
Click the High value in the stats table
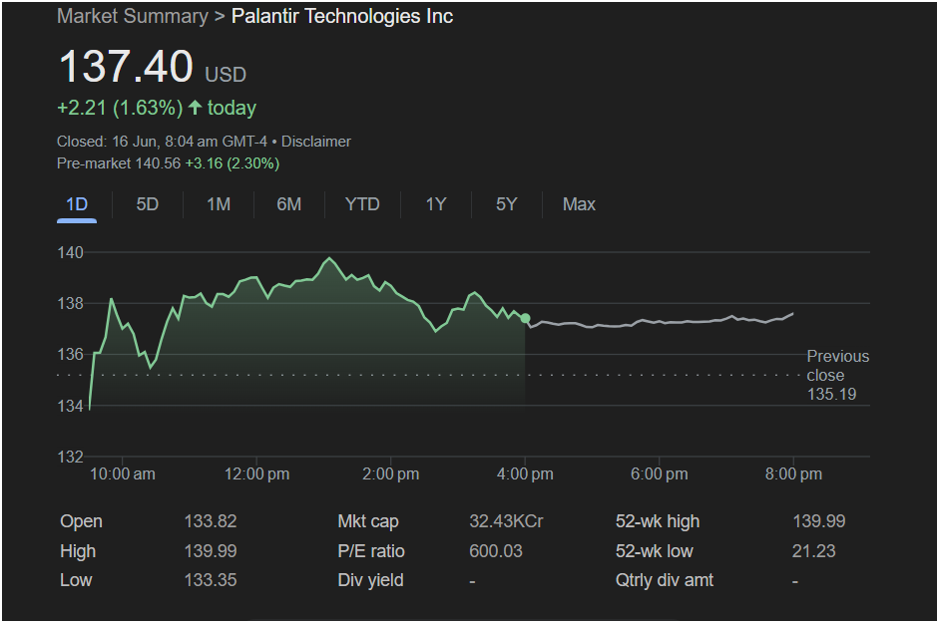click(211, 551)
